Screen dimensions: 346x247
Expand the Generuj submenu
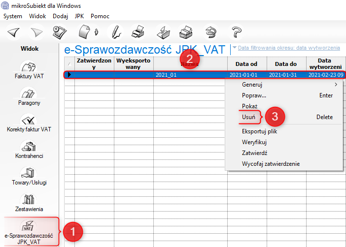coord(284,85)
